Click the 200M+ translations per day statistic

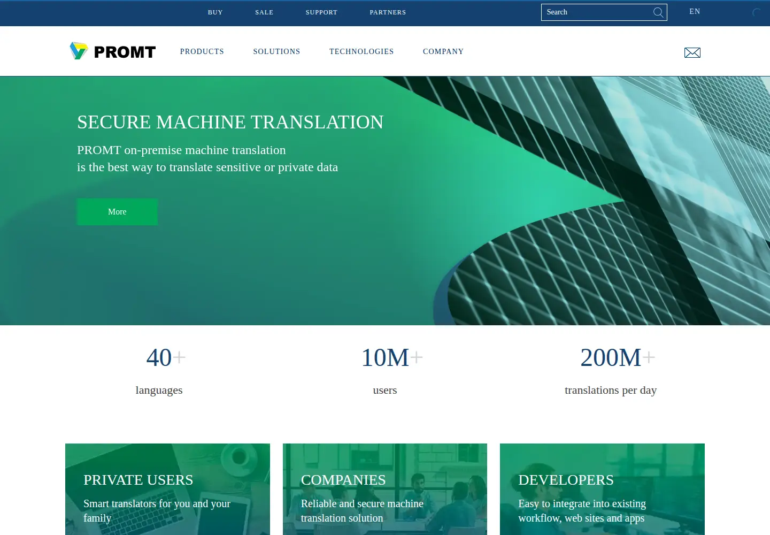611,371
